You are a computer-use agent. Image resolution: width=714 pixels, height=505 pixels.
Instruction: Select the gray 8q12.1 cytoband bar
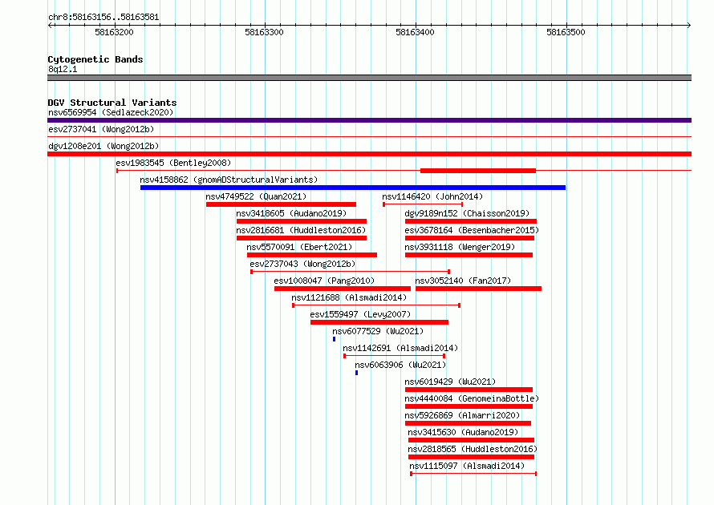[x=369, y=78]
